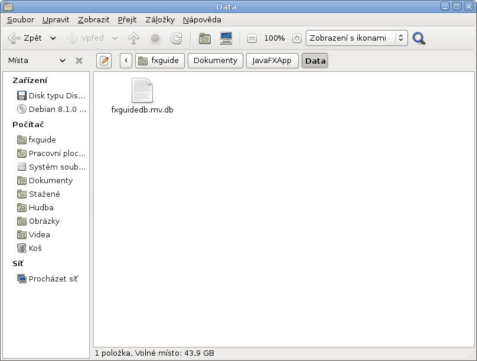Open the Zobrazit menu
Screen dimensions: 477x361
93,19
